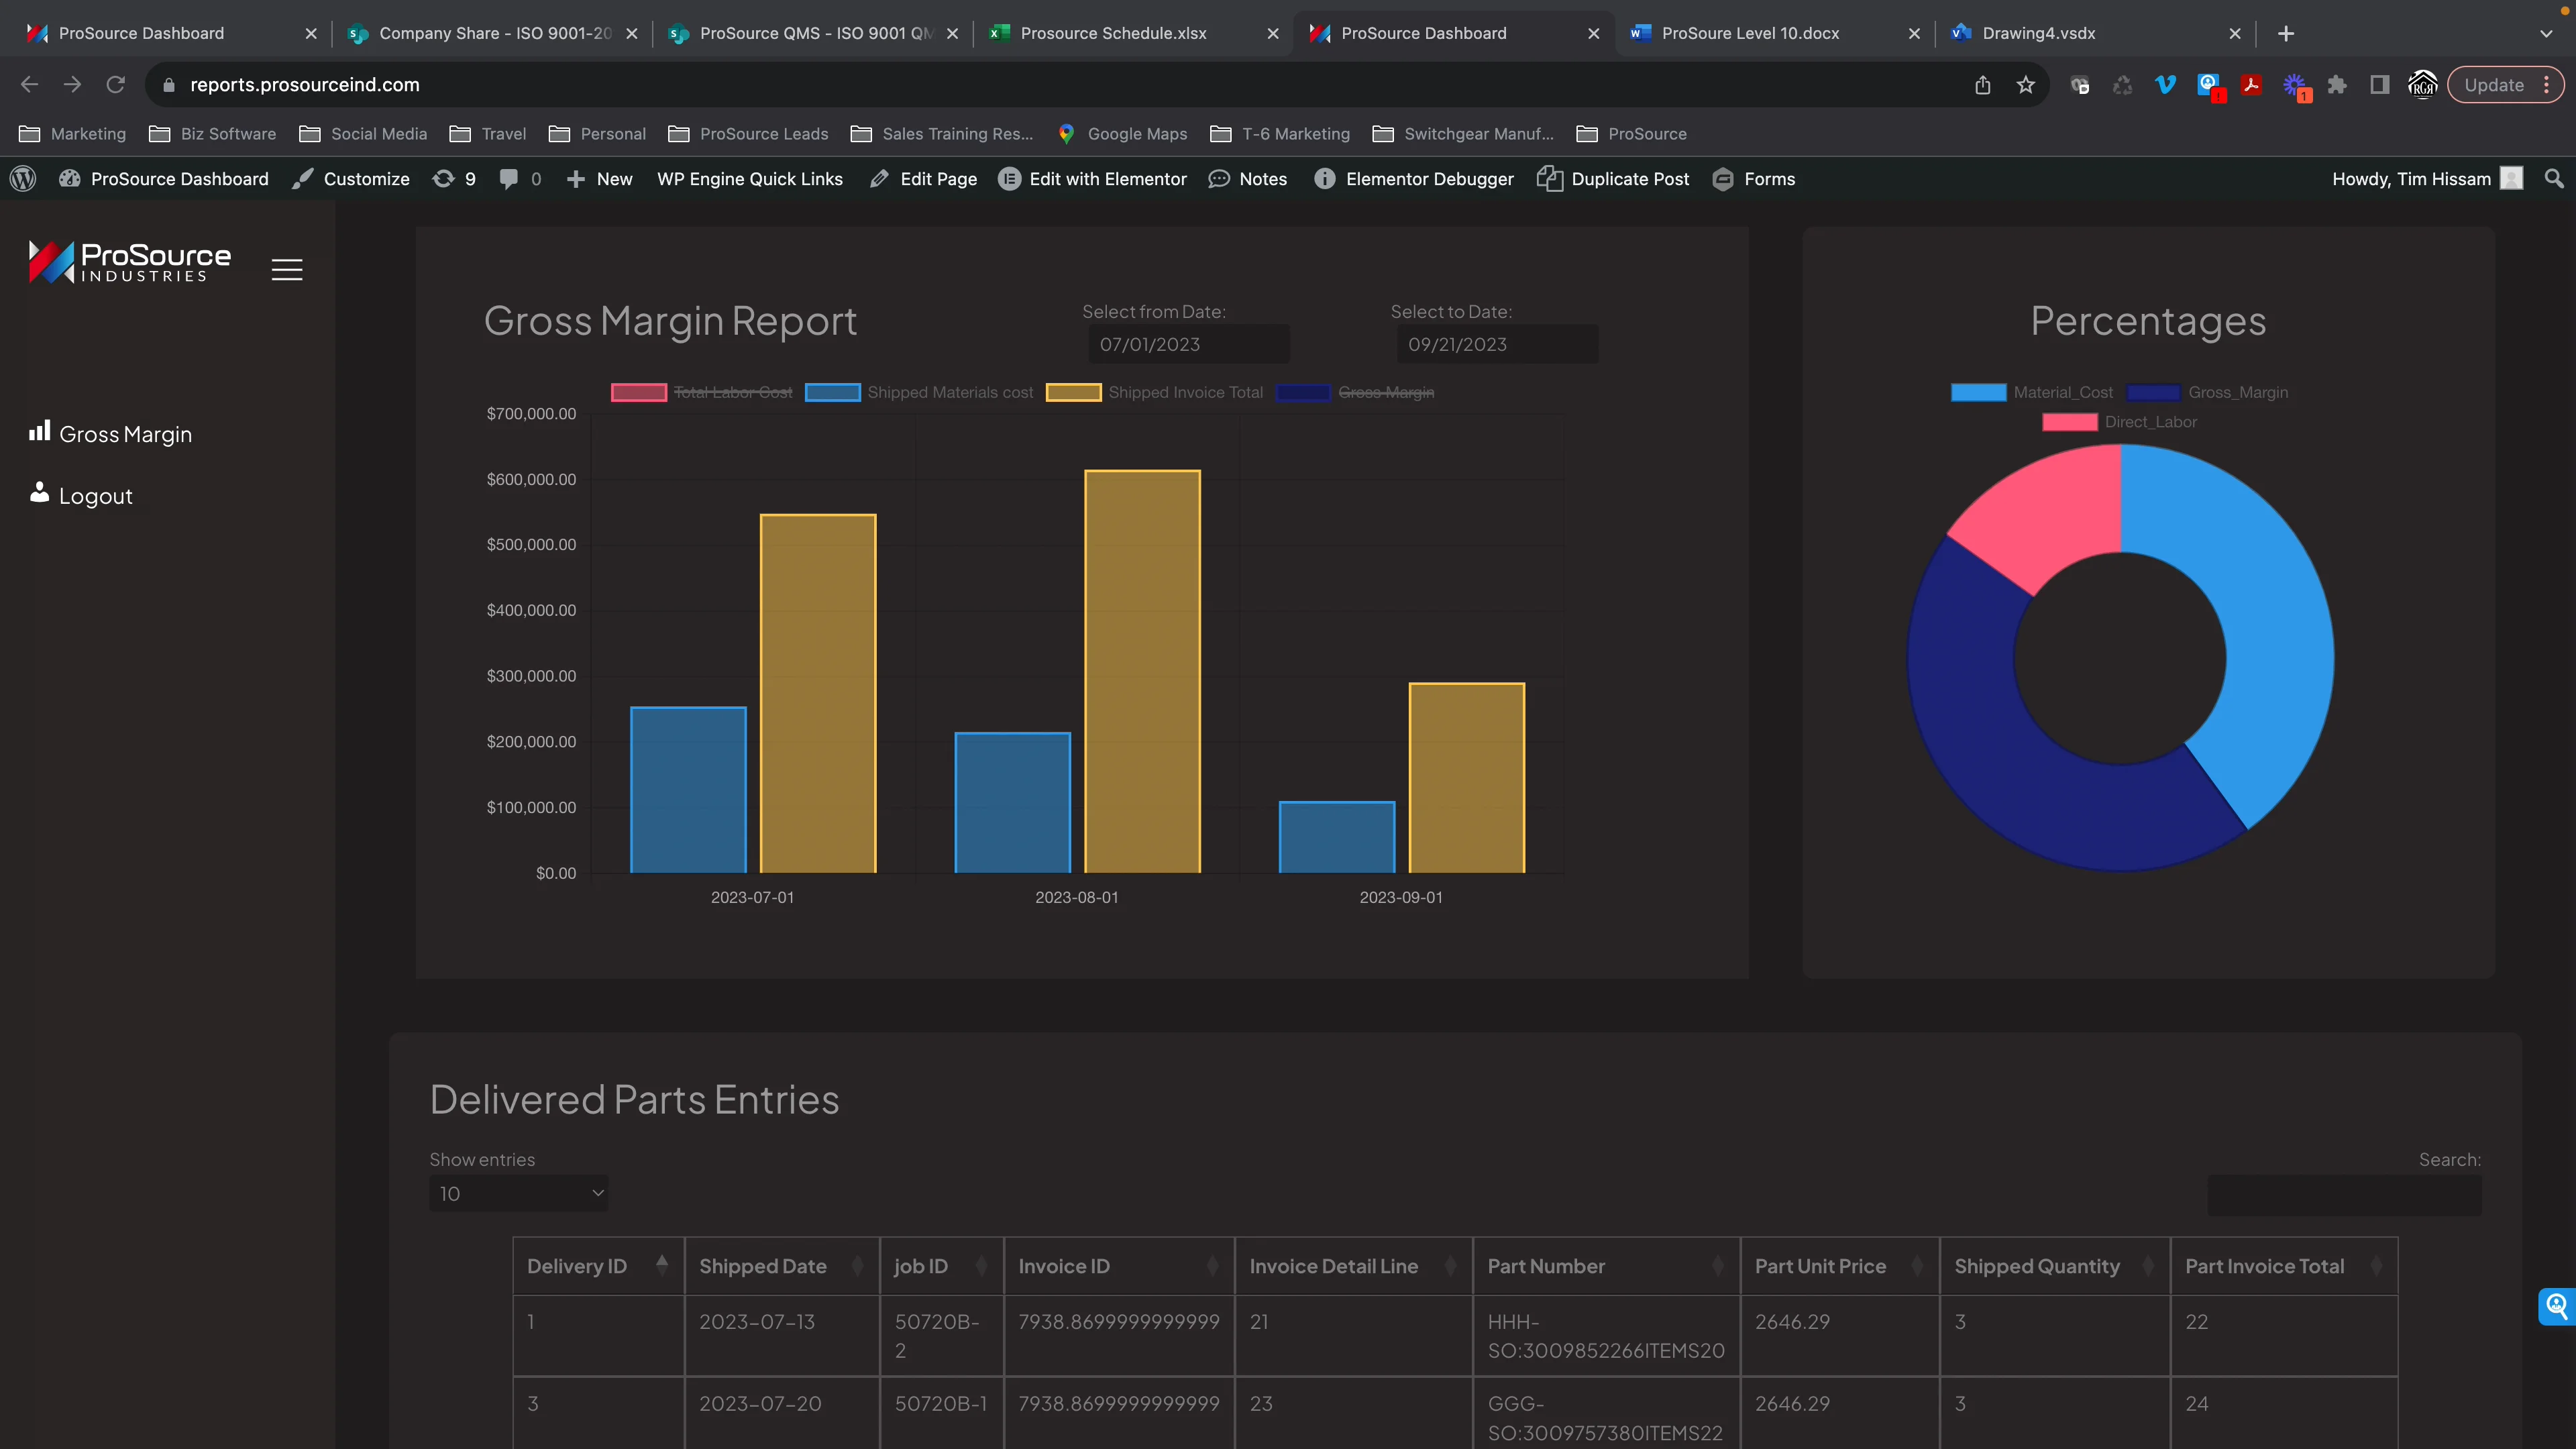Reload the page
Screen dimensions: 2576x1449
coord(116,85)
